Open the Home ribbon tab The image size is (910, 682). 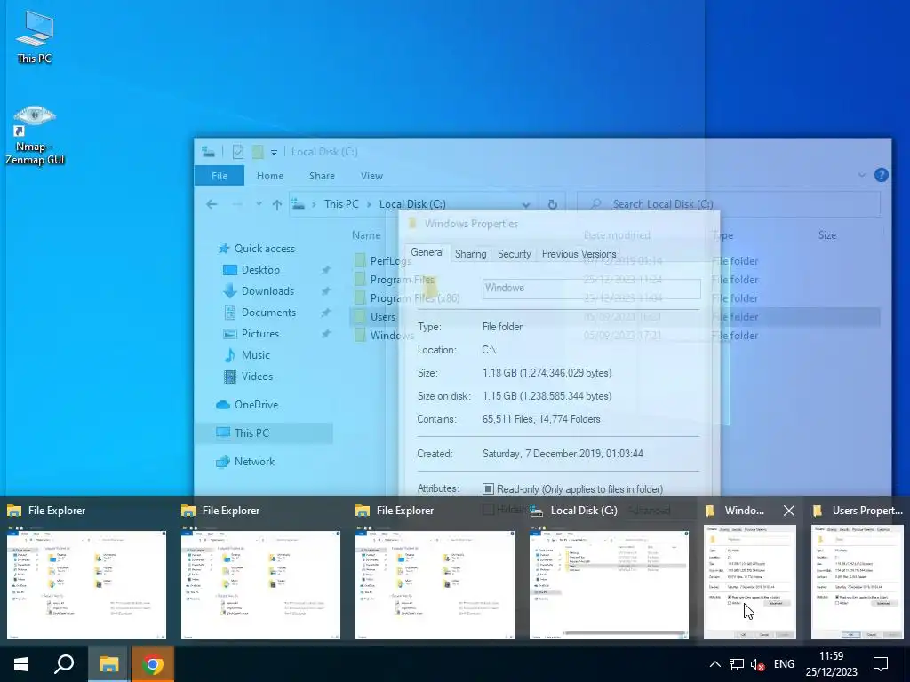click(270, 176)
